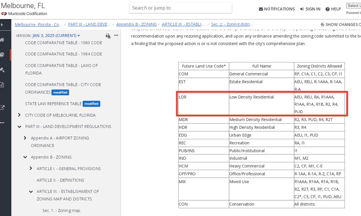Click the gavel icon in left sidebar
The height and width of the screenshot is (216, 361).
[2, 70]
